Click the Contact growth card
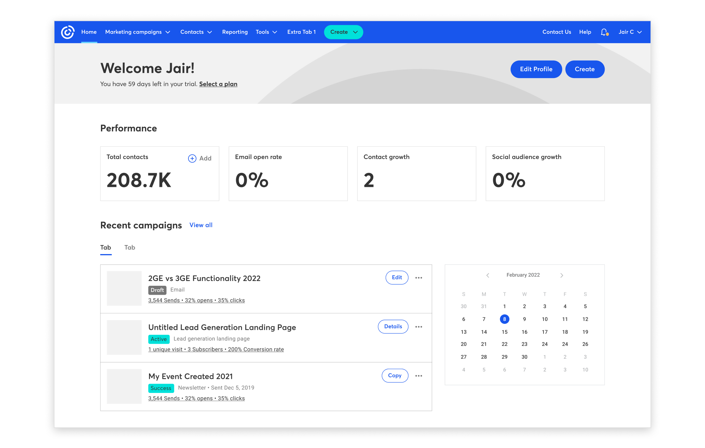 pyautogui.click(x=417, y=174)
